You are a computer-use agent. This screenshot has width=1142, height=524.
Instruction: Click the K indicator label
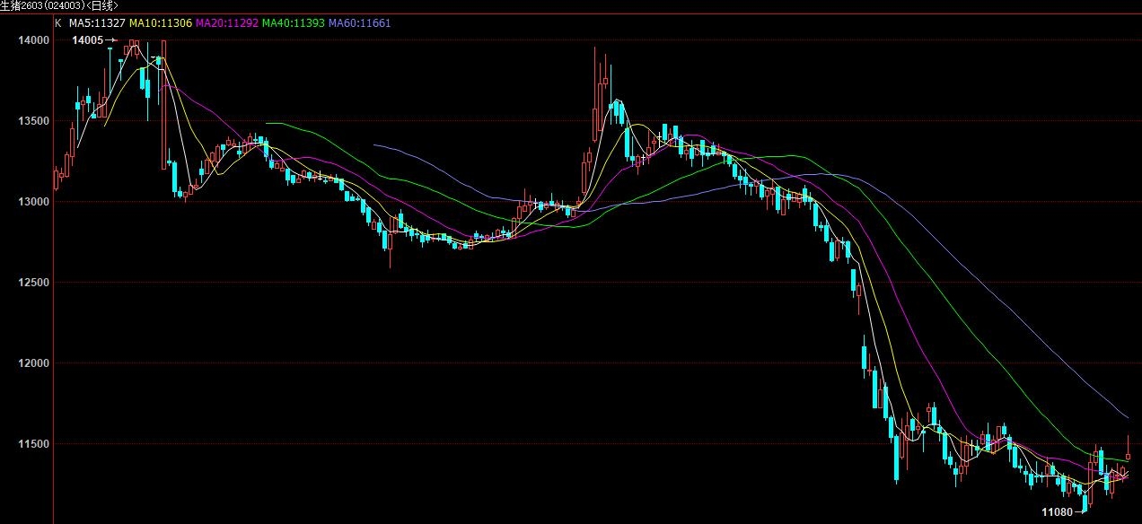pyautogui.click(x=58, y=22)
